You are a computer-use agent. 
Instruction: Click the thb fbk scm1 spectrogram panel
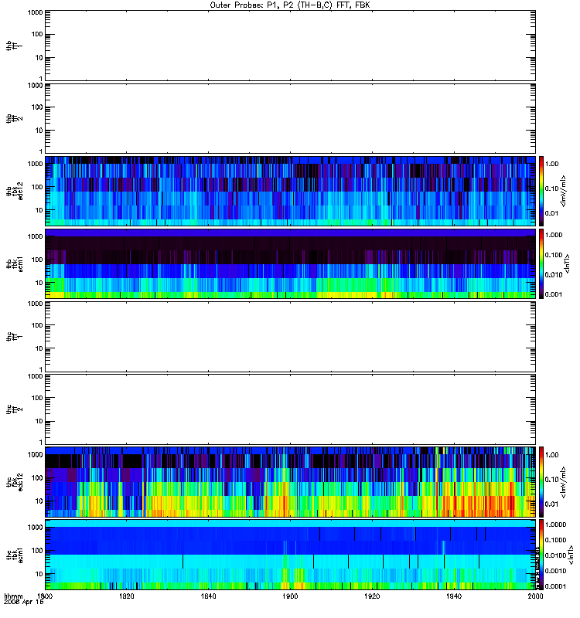291,263
